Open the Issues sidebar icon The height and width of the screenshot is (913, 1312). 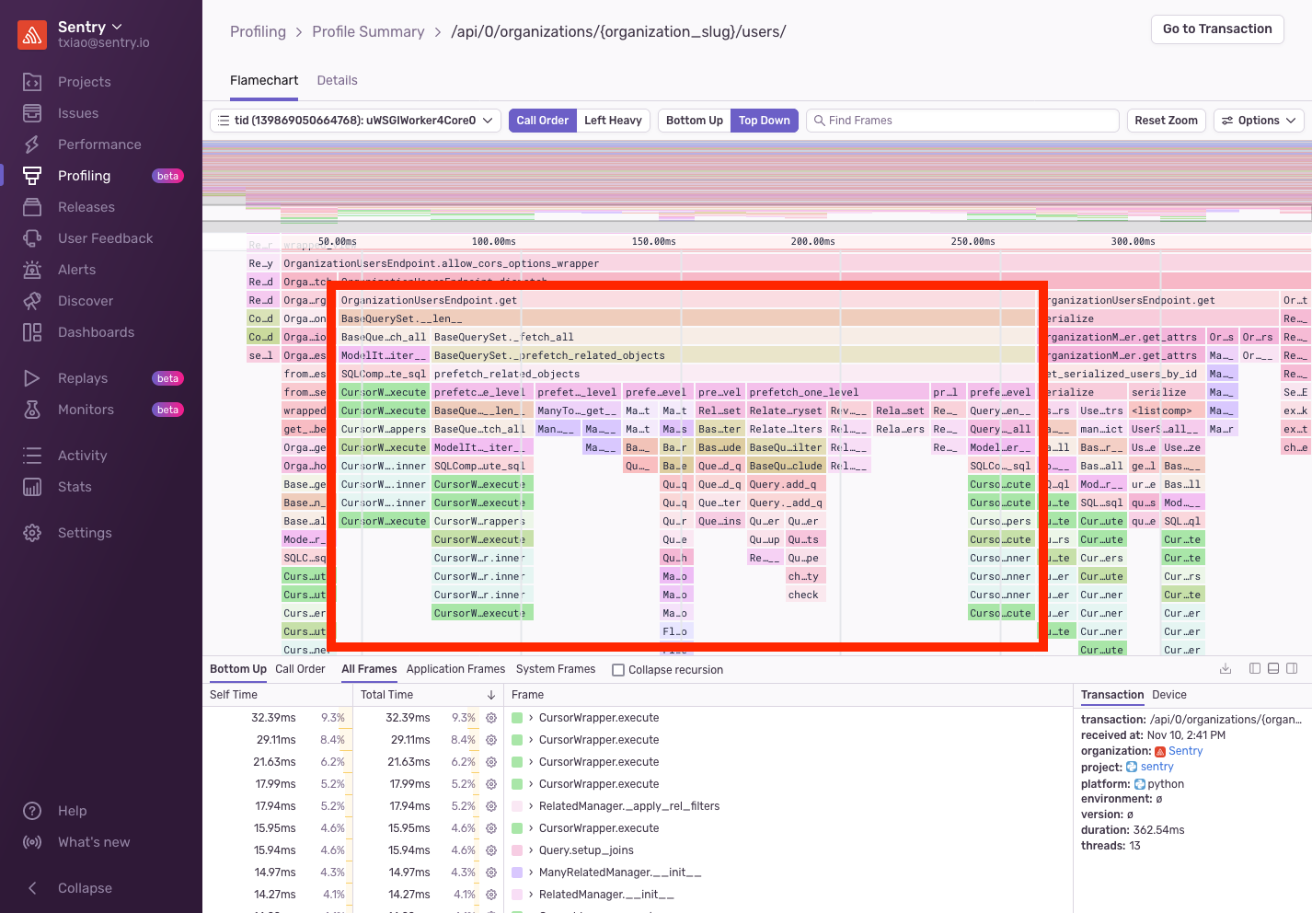pyautogui.click(x=32, y=113)
